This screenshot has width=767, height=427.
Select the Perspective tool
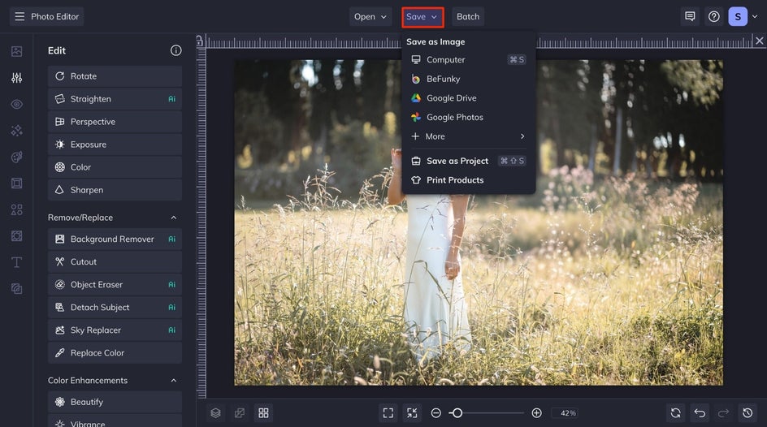[x=115, y=122]
